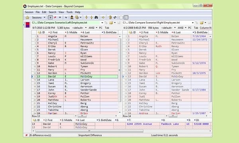Open the View menu
The width and height of the screenshot is (239, 143).
(x=61, y=12)
